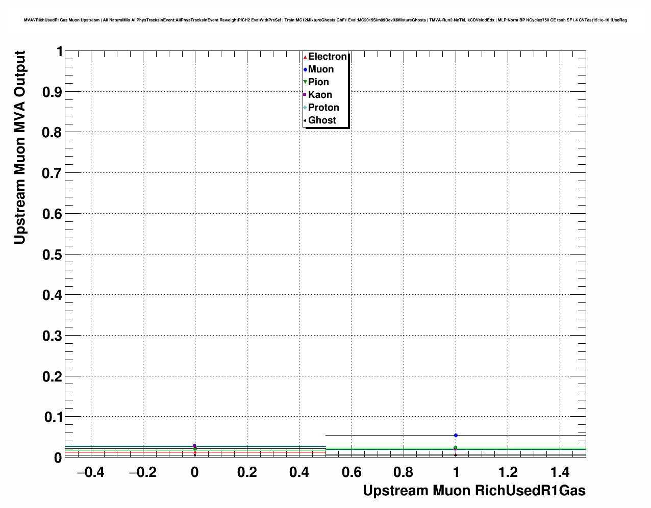Click the 'Pion' legend text label
The height and width of the screenshot is (508, 651).
click(318, 82)
